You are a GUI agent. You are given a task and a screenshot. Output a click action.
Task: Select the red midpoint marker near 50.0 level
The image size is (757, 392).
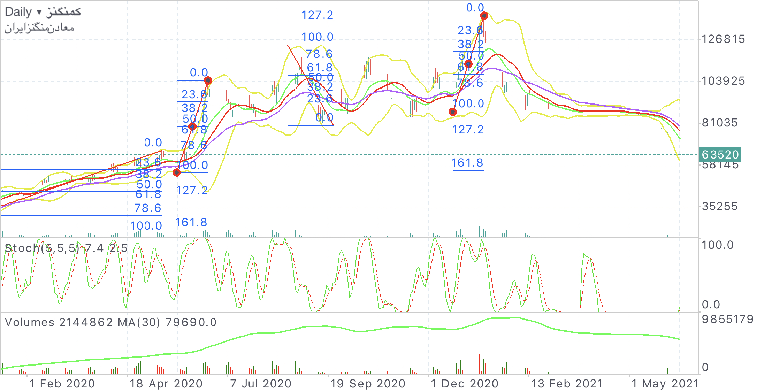click(192, 126)
